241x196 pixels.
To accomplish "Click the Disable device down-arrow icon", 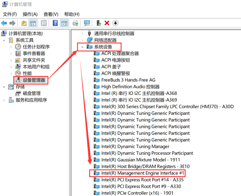I will point(115,23).
